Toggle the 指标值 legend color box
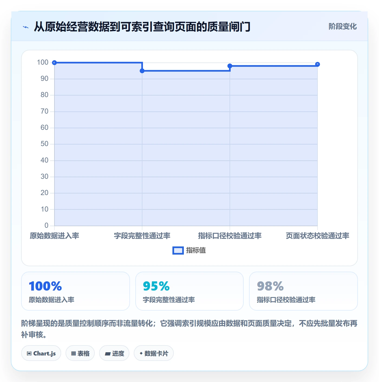This screenshot has height=382, width=379. [x=178, y=251]
